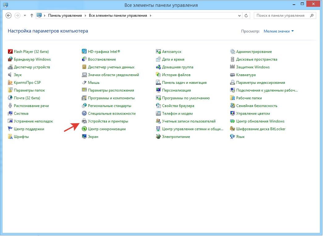323x236 pixels.
Task: Open the Мелкие значки view dropdown
Action: pos(279,31)
